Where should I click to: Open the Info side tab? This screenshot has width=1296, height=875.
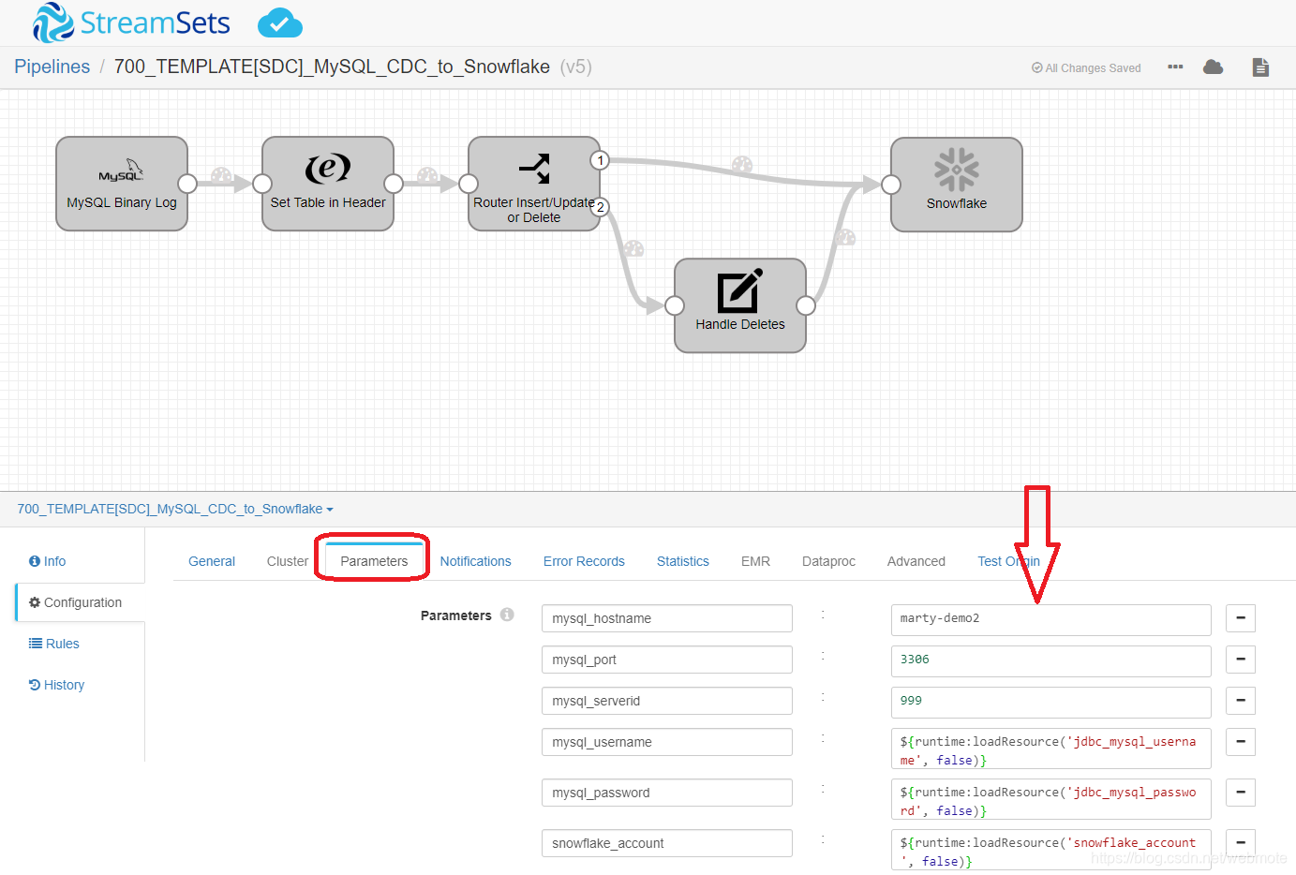click(x=48, y=561)
